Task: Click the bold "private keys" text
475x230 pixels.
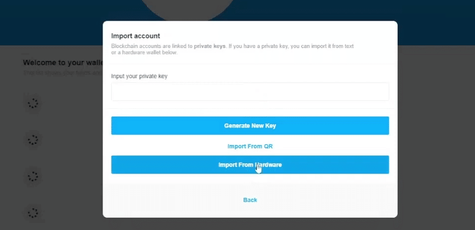Action: [x=210, y=46]
